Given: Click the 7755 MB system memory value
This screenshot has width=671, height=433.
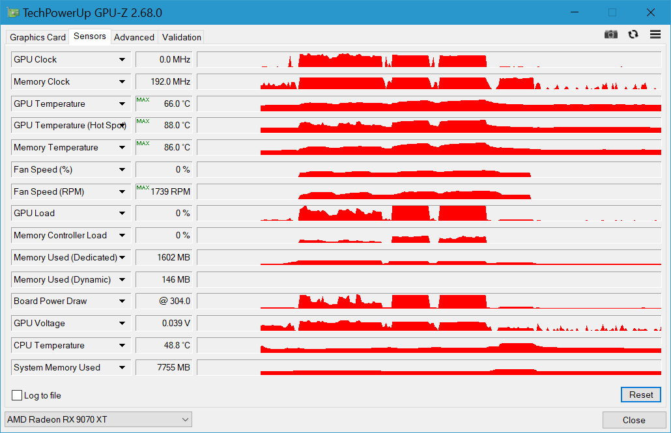Looking at the screenshot, I should point(164,367).
